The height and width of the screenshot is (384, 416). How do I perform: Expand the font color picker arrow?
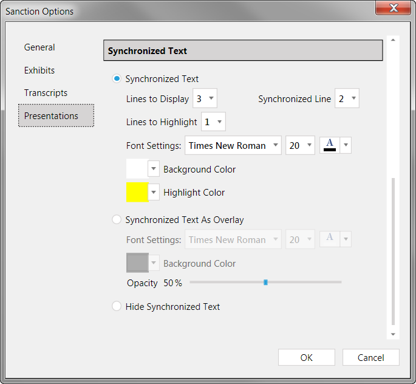pyautogui.click(x=346, y=145)
